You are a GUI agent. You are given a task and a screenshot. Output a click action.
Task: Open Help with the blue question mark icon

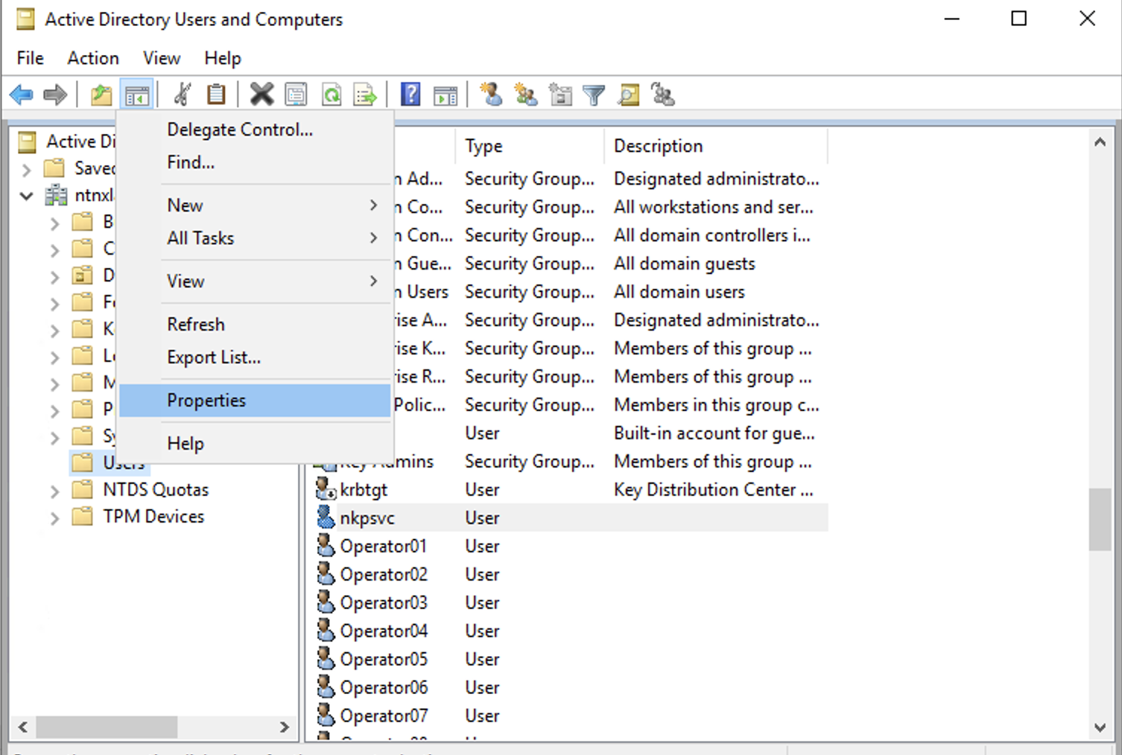(411, 95)
